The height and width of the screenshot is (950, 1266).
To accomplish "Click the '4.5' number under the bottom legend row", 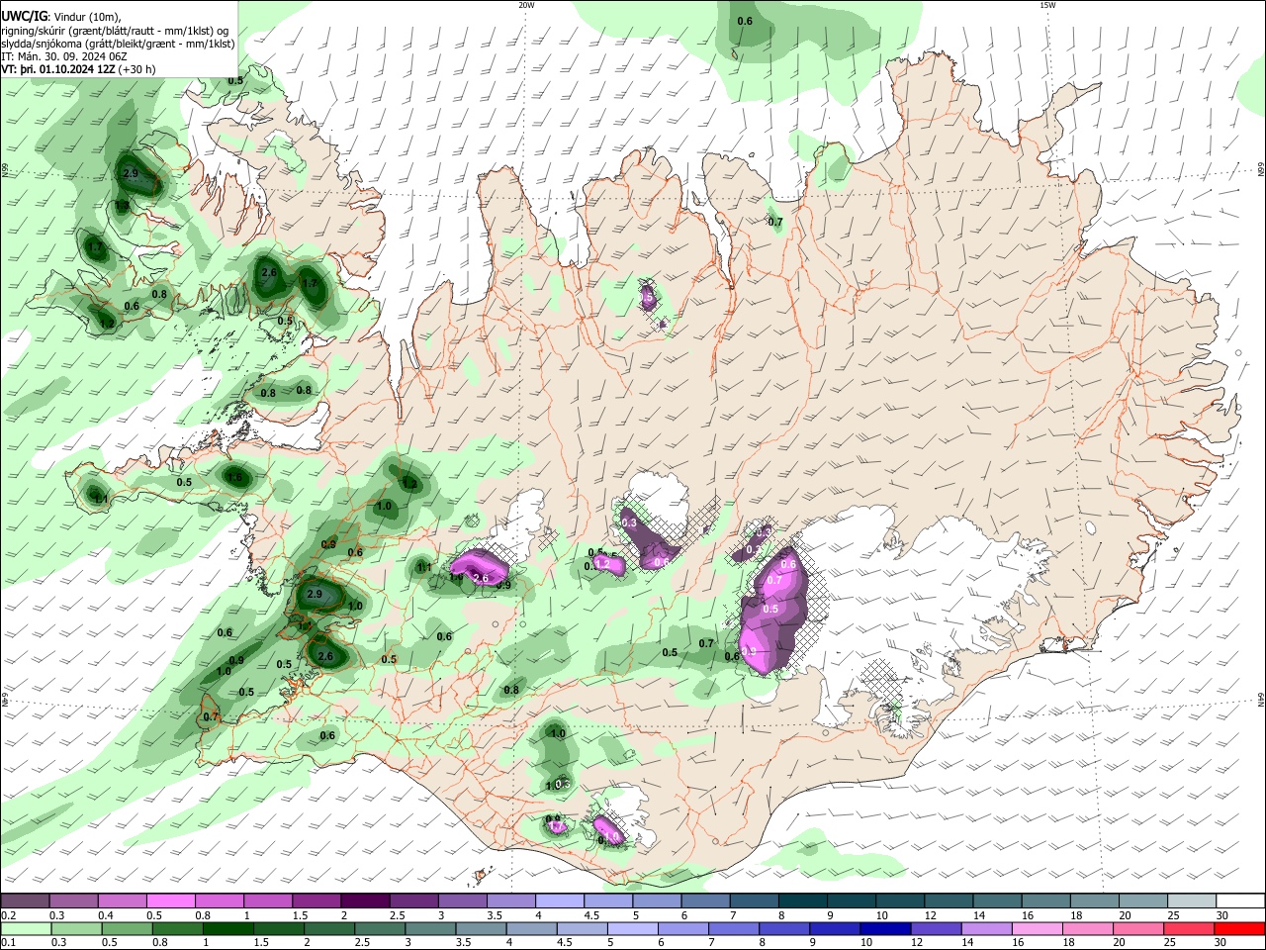I will (x=564, y=943).
